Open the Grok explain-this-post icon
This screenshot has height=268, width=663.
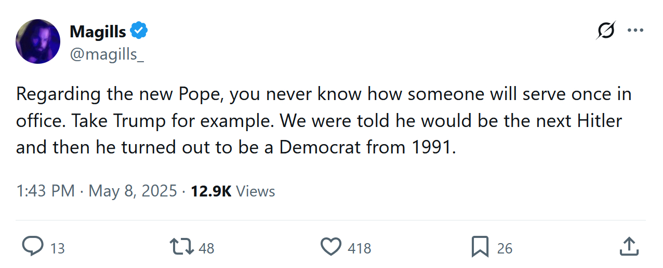(x=606, y=31)
